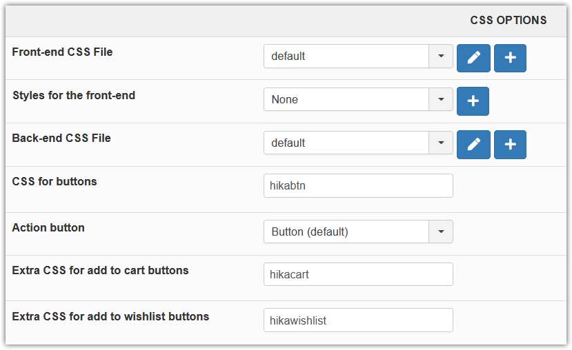The width and height of the screenshot is (572, 350).
Task: Focus the add to wishlist CSS field
Action: coord(358,320)
